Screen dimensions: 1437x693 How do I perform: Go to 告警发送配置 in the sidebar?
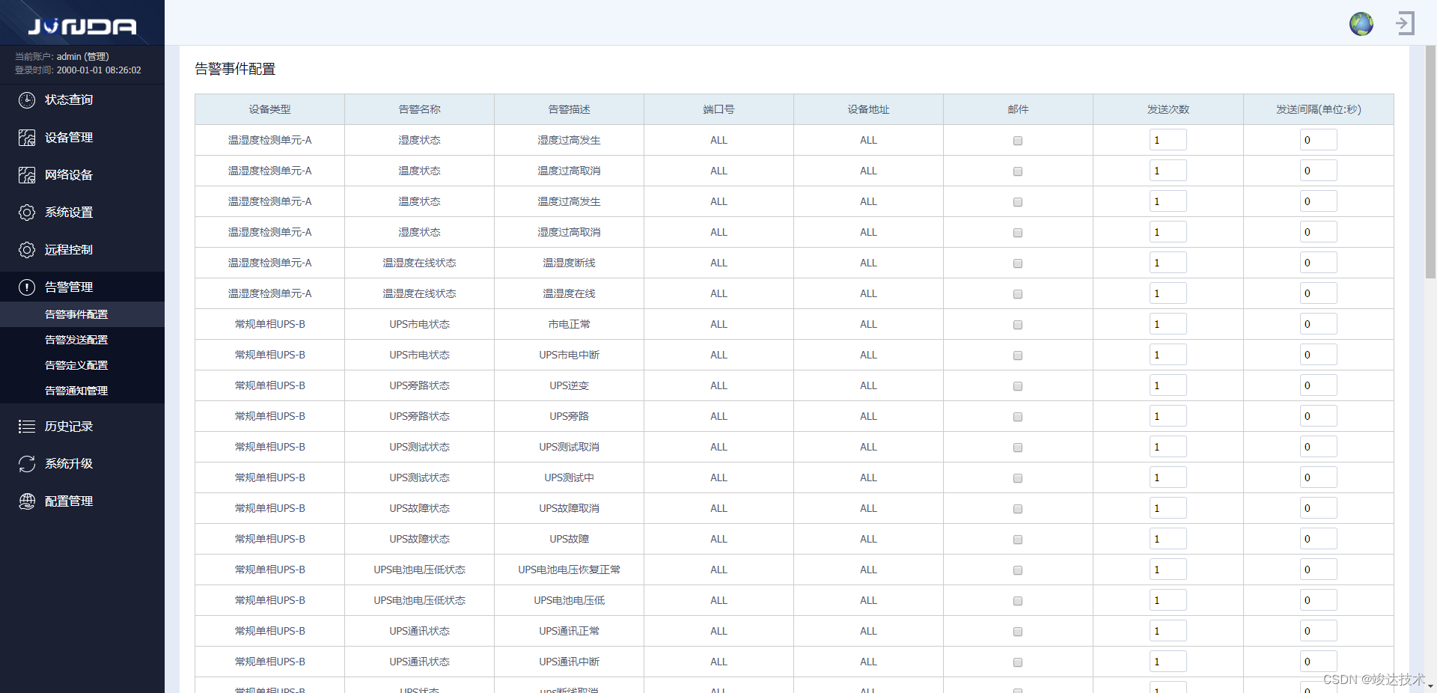click(82, 340)
